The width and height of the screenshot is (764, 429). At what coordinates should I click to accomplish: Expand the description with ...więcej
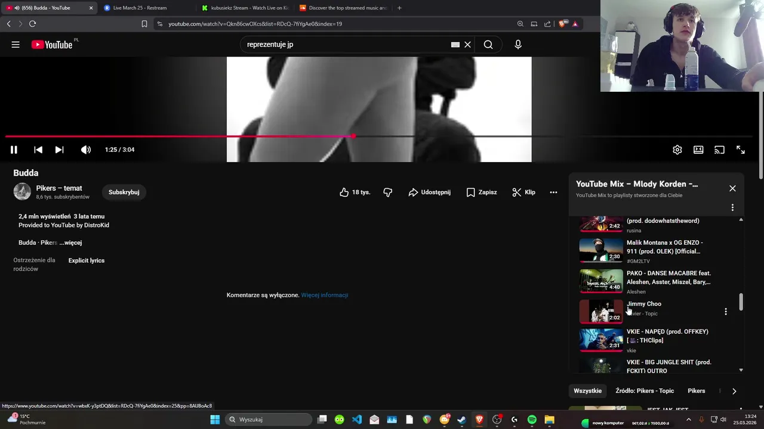pyautogui.click(x=70, y=243)
